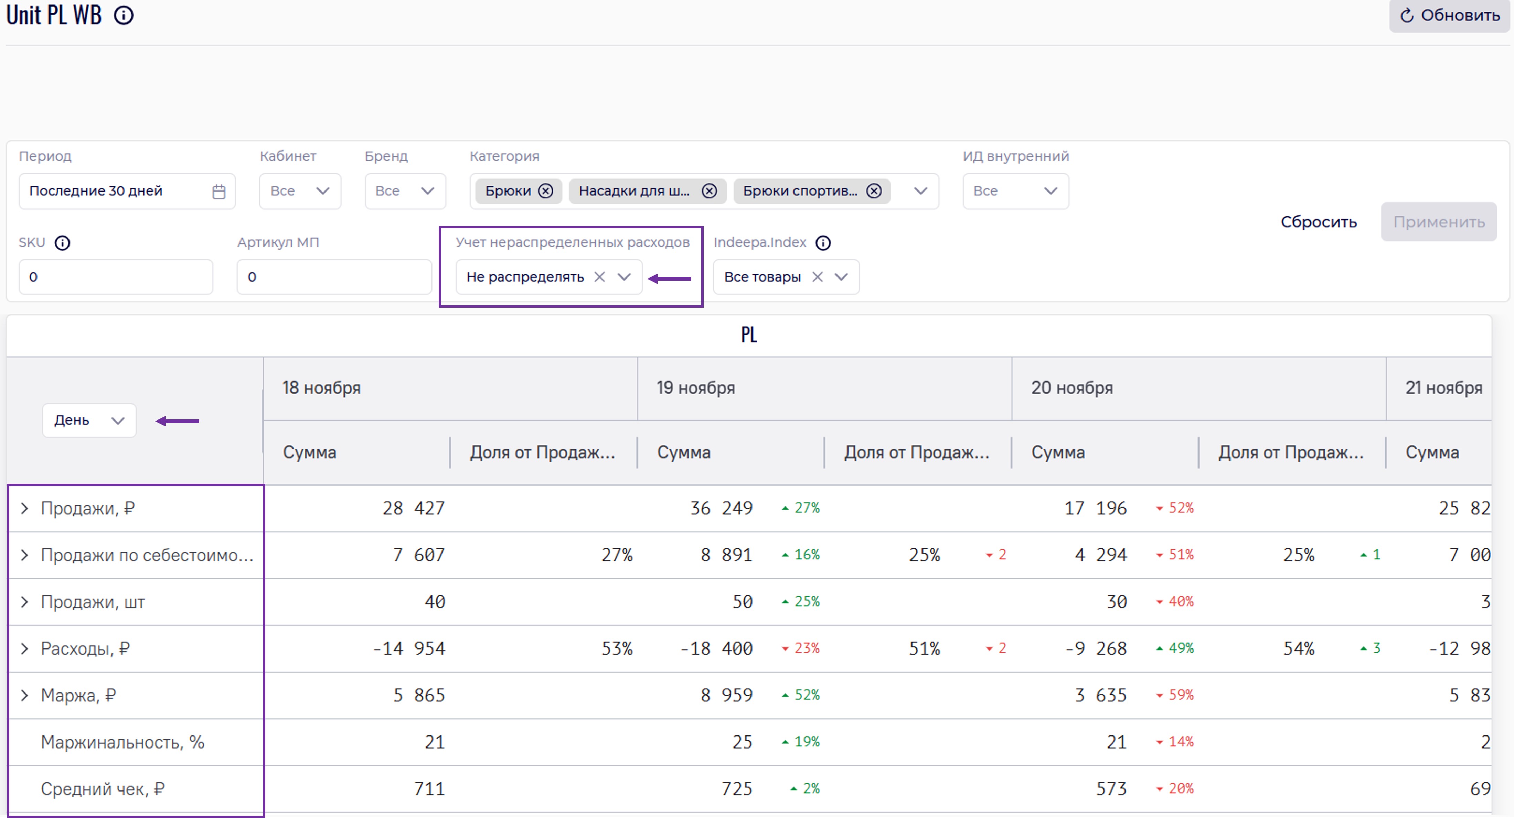Click the Сбросить reset link
Viewport: 1514px width, 818px height.
pyautogui.click(x=1318, y=222)
